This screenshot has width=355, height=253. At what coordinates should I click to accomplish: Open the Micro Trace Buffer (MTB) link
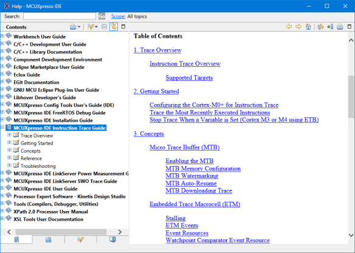click(x=185, y=147)
